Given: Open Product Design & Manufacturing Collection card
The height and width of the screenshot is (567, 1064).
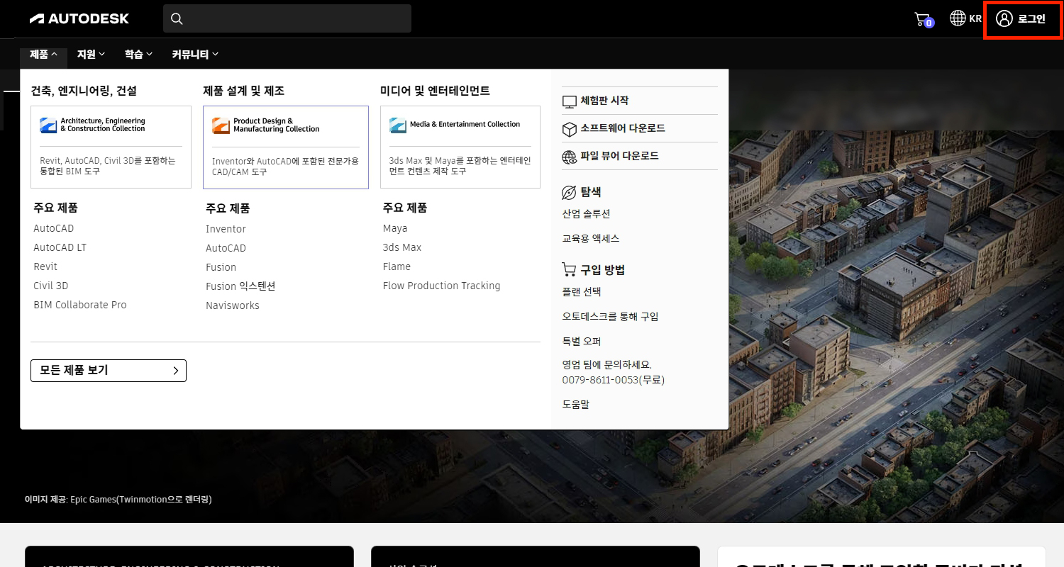Looking at the screenshot, I should click(x=285, y=147).
